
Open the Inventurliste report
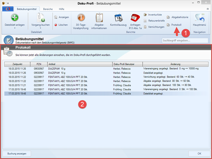[155, 15]
